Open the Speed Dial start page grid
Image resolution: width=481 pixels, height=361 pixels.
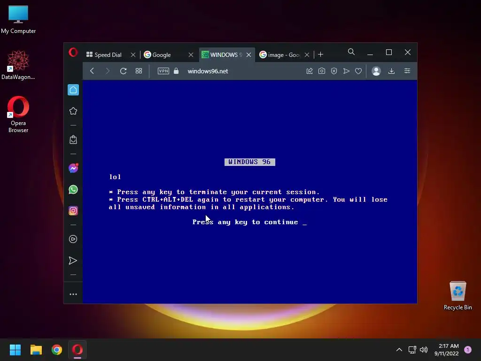pyautogui.click(x=139, y=71)
